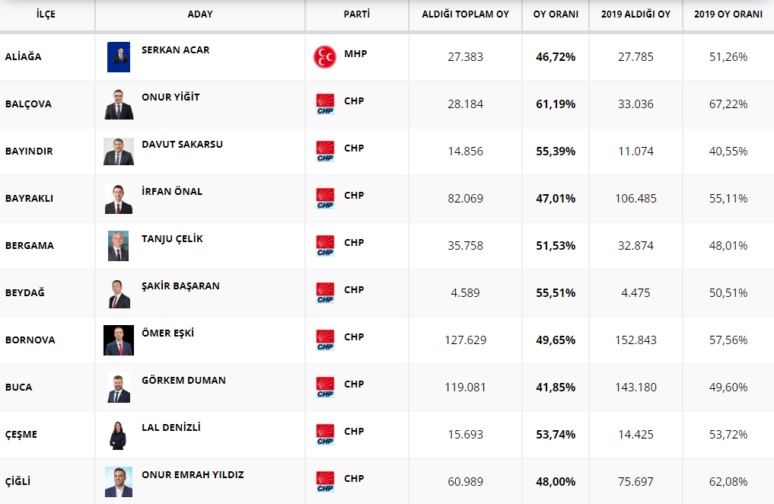Open Lal Denizli's candidate photo

[x=119, y=435]
